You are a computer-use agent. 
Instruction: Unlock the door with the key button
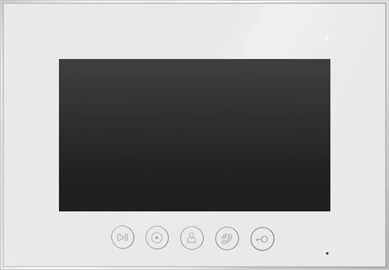(263, 239)
